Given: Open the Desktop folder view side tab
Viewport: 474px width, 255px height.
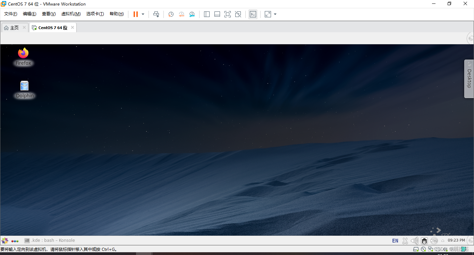Looking at the screenshot, I should point(469,79).
